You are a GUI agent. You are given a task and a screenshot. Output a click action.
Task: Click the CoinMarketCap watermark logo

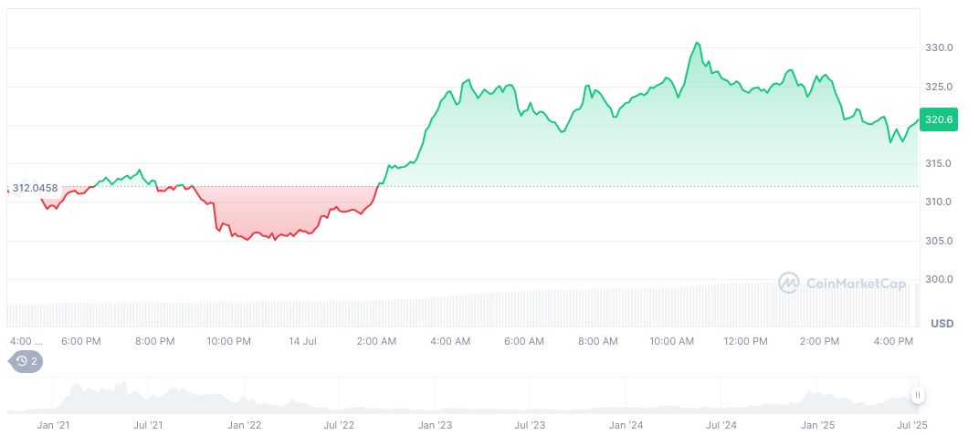(x=842, y=284)
